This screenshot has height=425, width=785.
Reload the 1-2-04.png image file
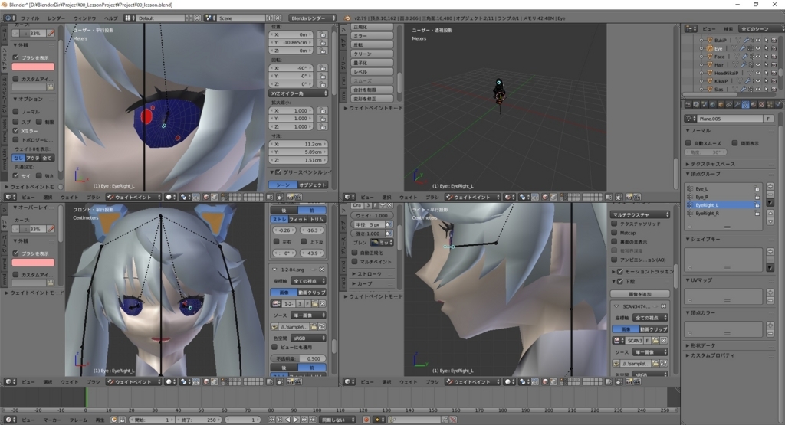click(321, 326)
